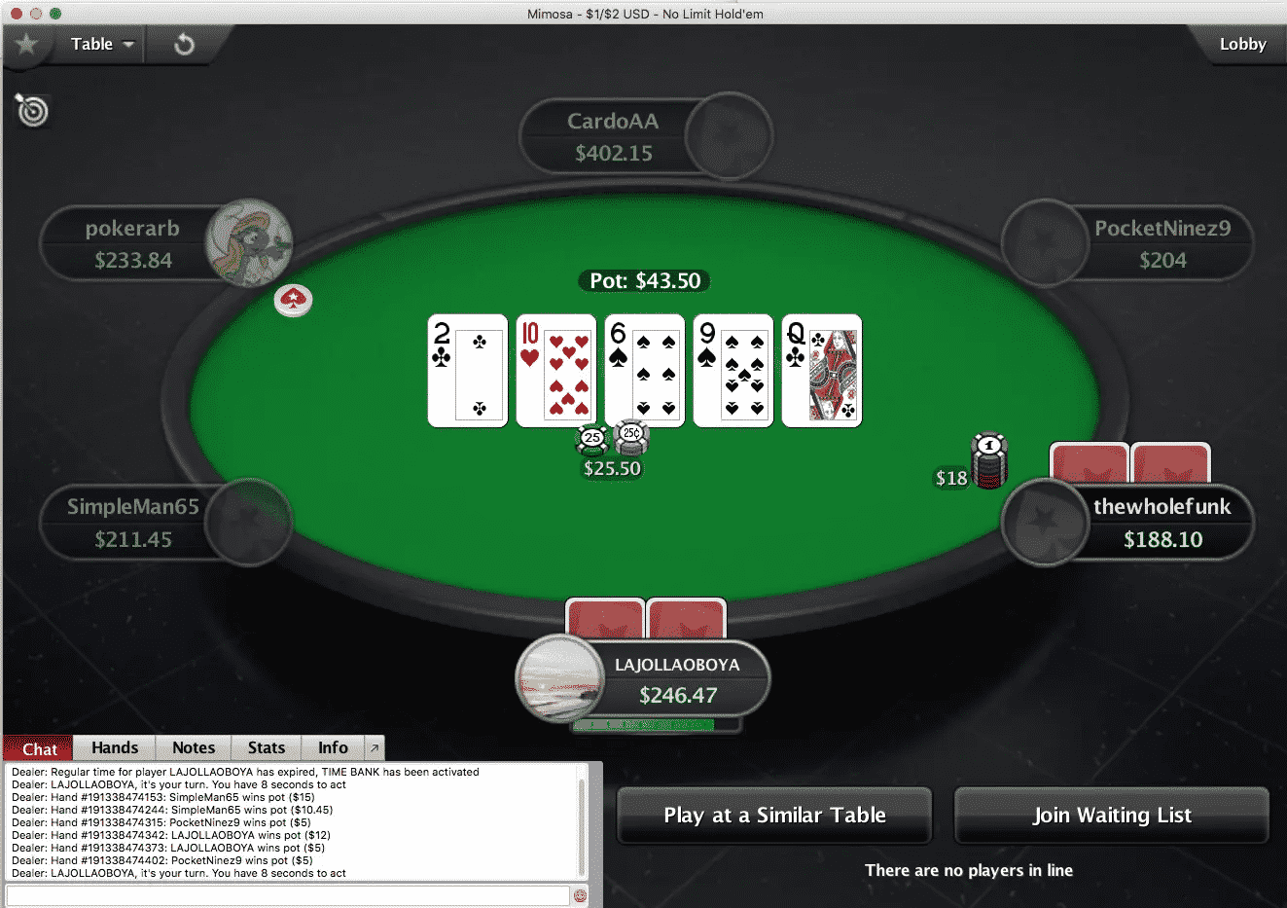This screenshot has width=1287, height=908.
Task: Click the emoji icon beside chat input
Action: point(581,895)
